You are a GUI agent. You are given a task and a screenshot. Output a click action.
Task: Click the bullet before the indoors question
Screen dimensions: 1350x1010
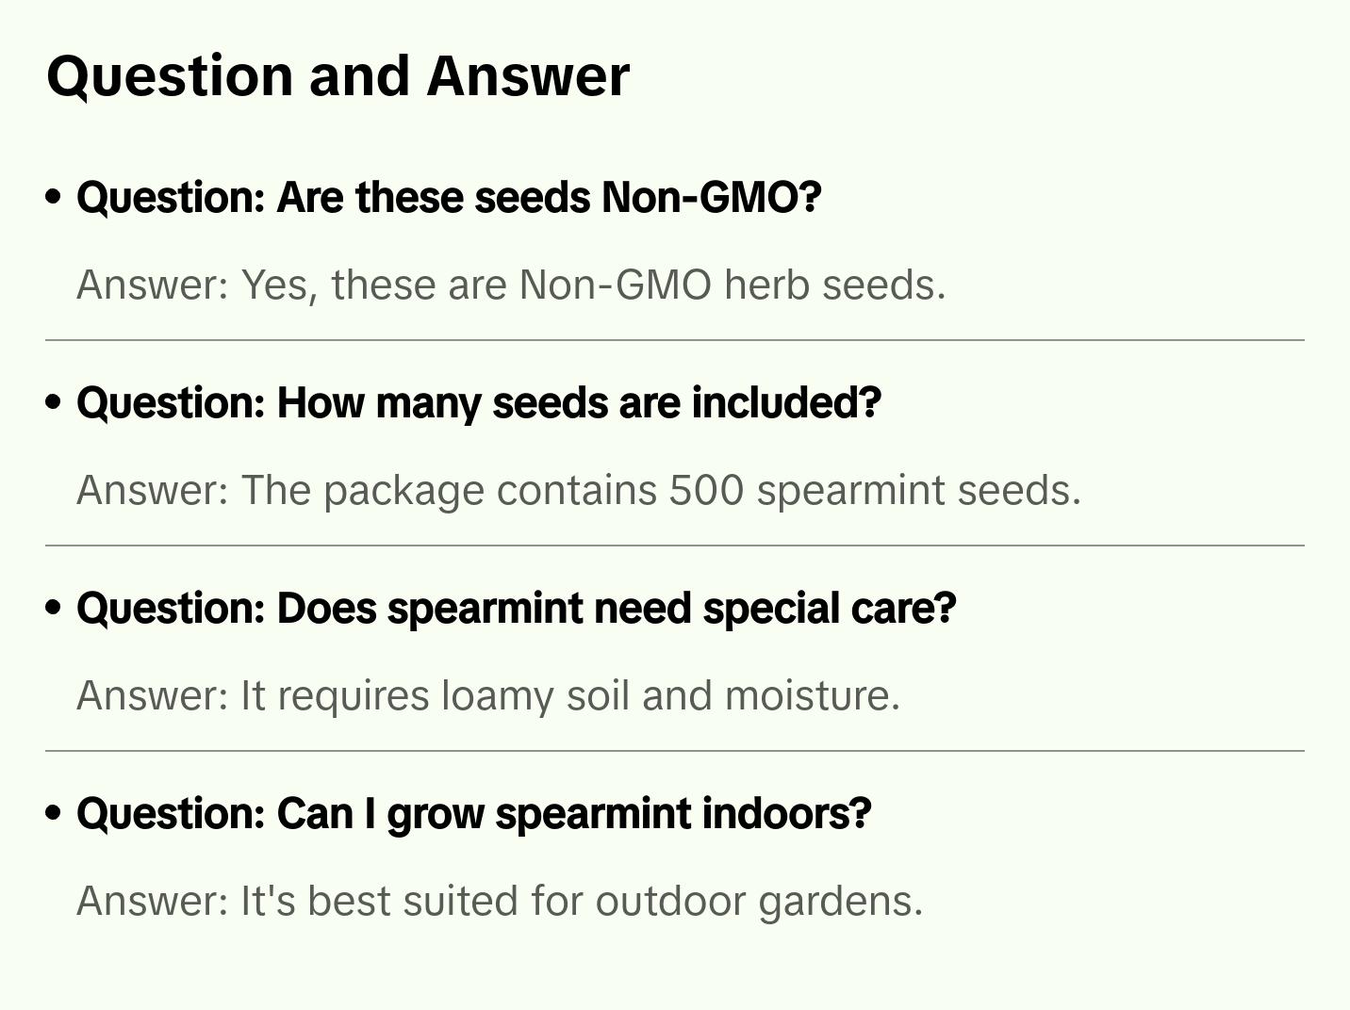[54, 814]
